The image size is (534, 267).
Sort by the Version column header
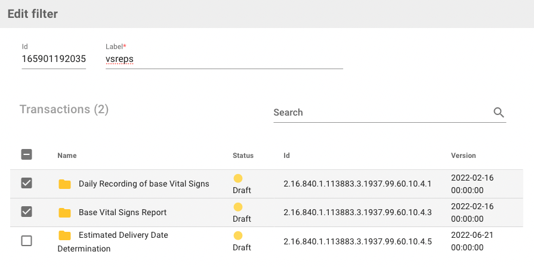point(463,156)
